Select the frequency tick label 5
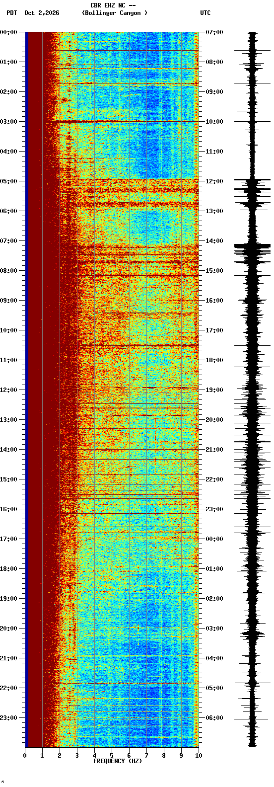Image resolution: width=274 pixels, height=787 pixels. [112, 756]
